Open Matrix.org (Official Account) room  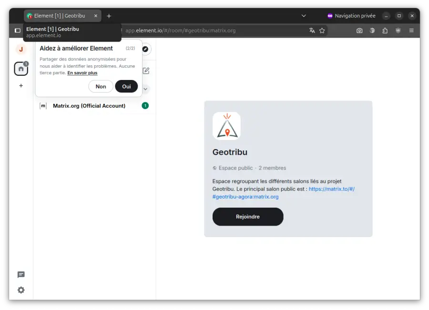tap(89, 106)
